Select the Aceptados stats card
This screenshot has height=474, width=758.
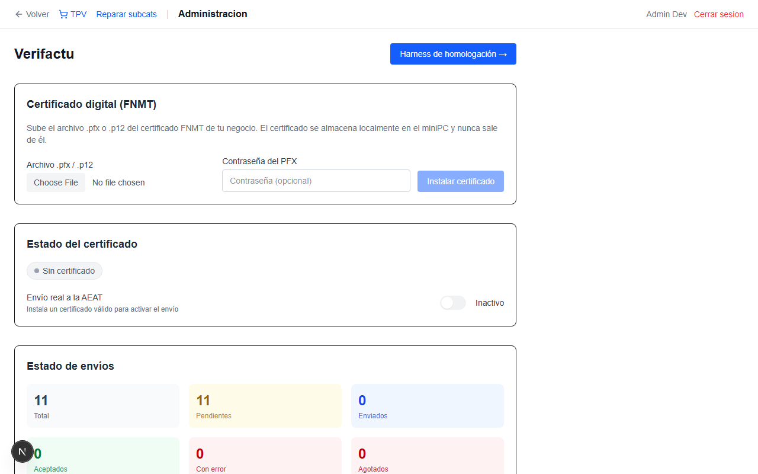103,456
